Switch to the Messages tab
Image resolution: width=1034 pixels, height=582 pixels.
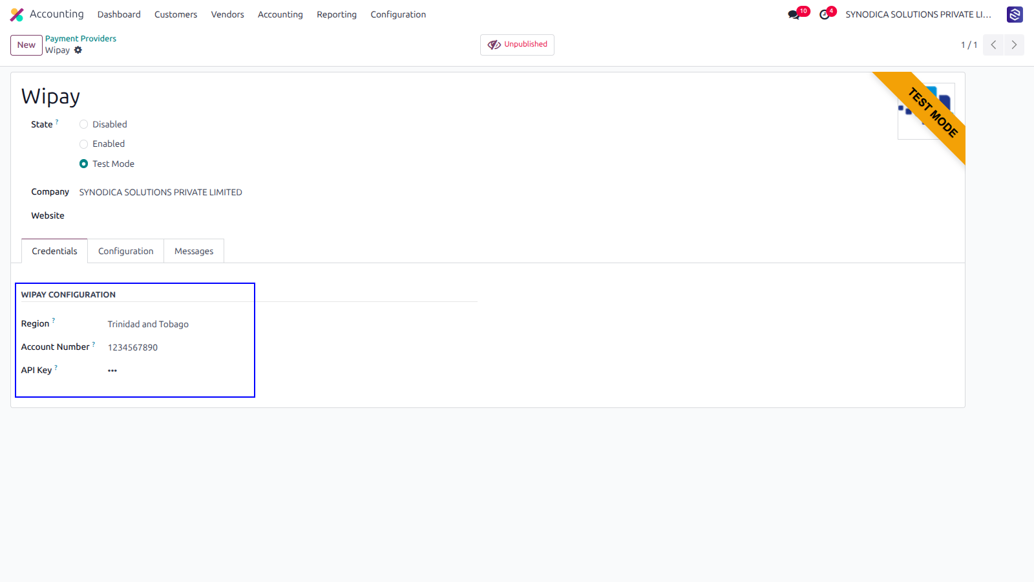click(x=194, y=251)
